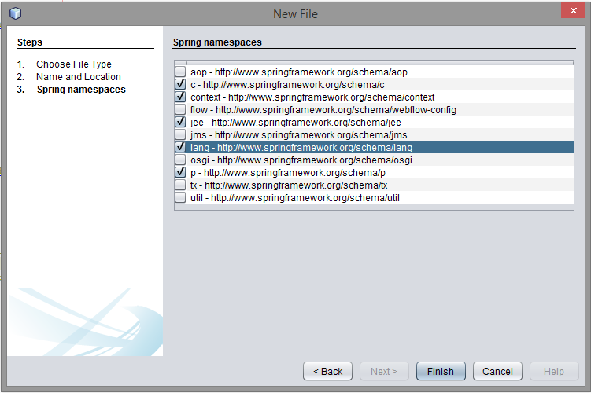Select row text 'osgi - http://www.springframework.org/schema/osgi'
Viewport: 591px width, 393px height.
tap(301, 160)
